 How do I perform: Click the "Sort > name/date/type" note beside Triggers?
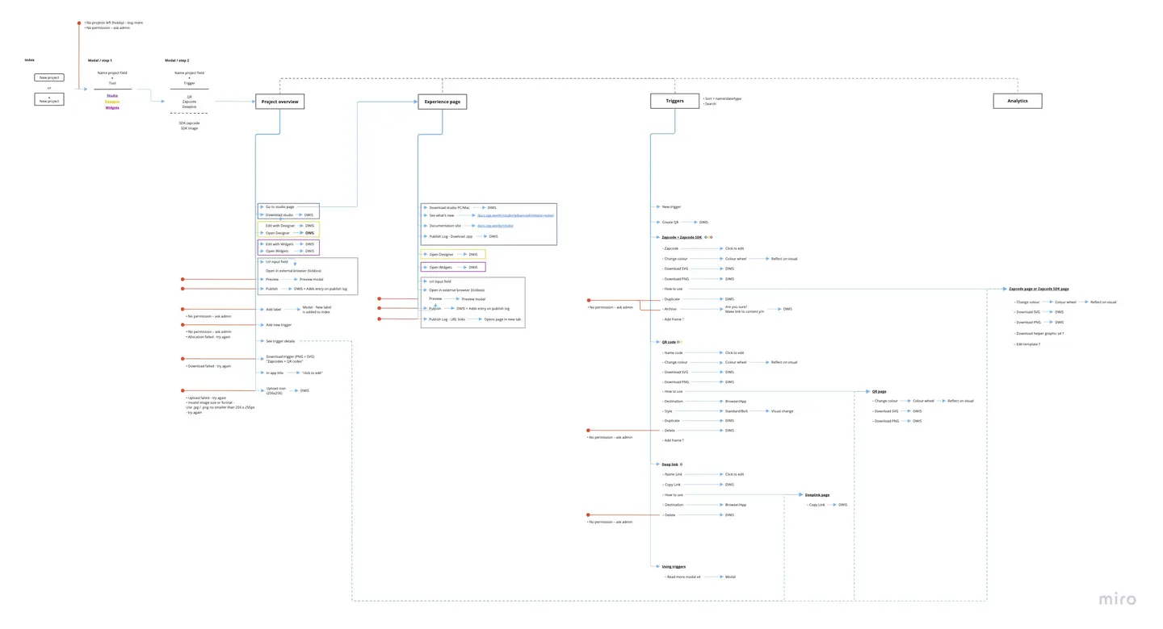click(x=724, y=98)
